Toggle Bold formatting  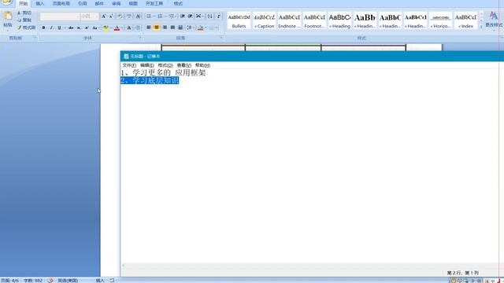pyautogui.click(x=44, y=28)
